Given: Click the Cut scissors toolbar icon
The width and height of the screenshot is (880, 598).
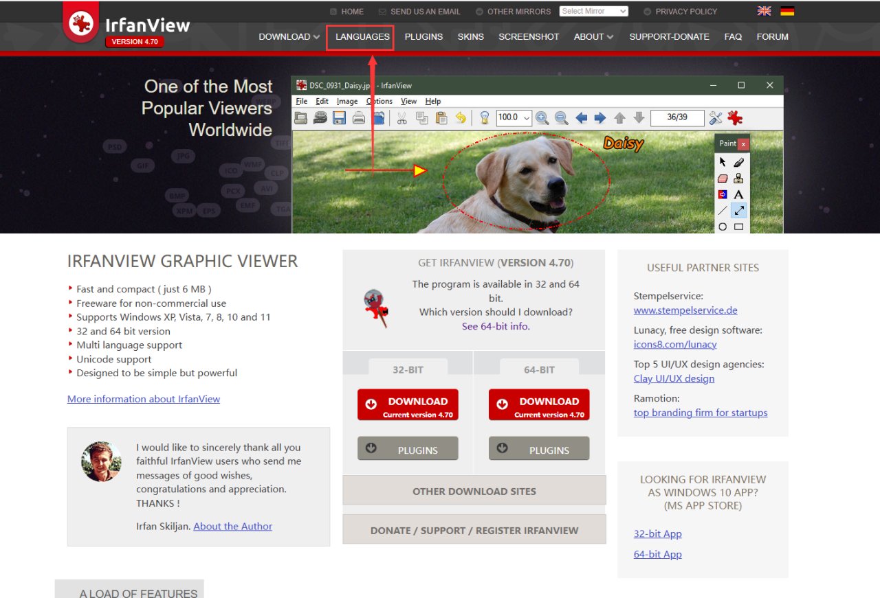Looking at the screenshot, I should tap(402, 117).
